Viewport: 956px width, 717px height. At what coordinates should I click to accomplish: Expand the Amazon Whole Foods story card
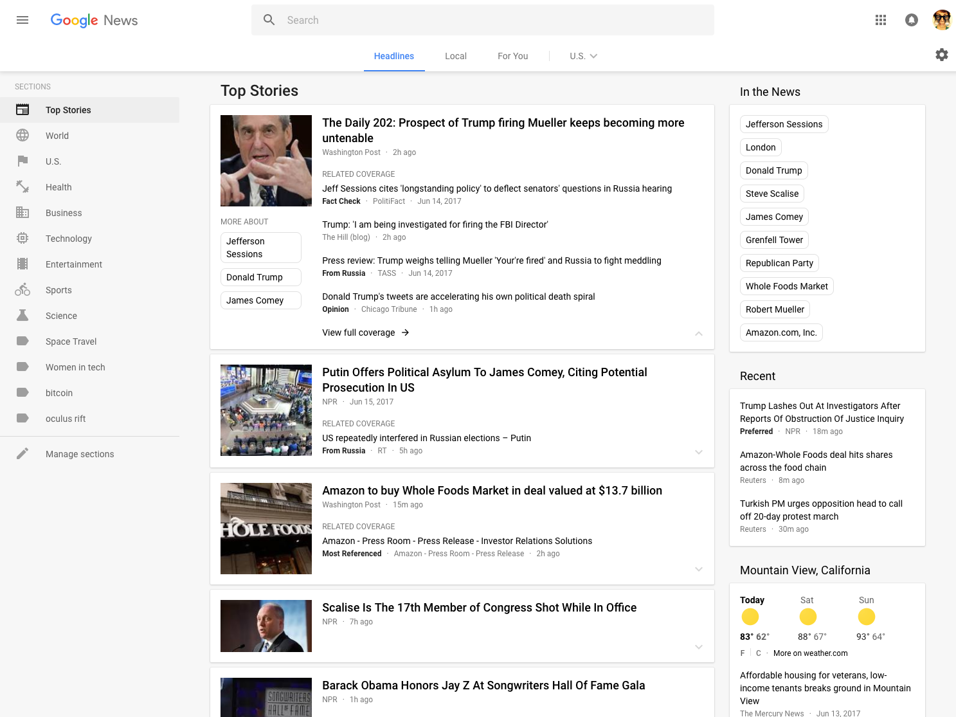pos(699,569)
